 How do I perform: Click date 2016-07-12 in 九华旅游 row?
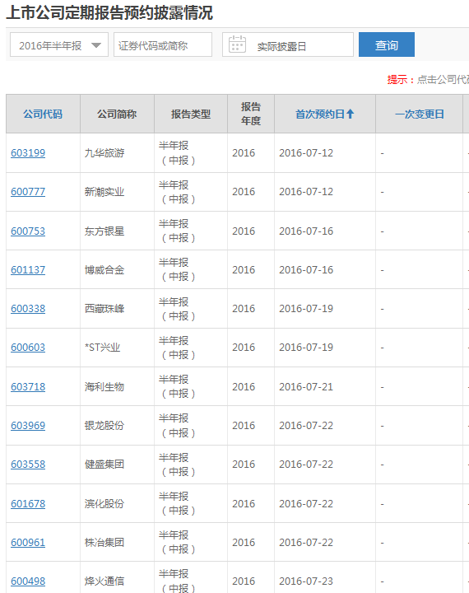click(306, 153)
